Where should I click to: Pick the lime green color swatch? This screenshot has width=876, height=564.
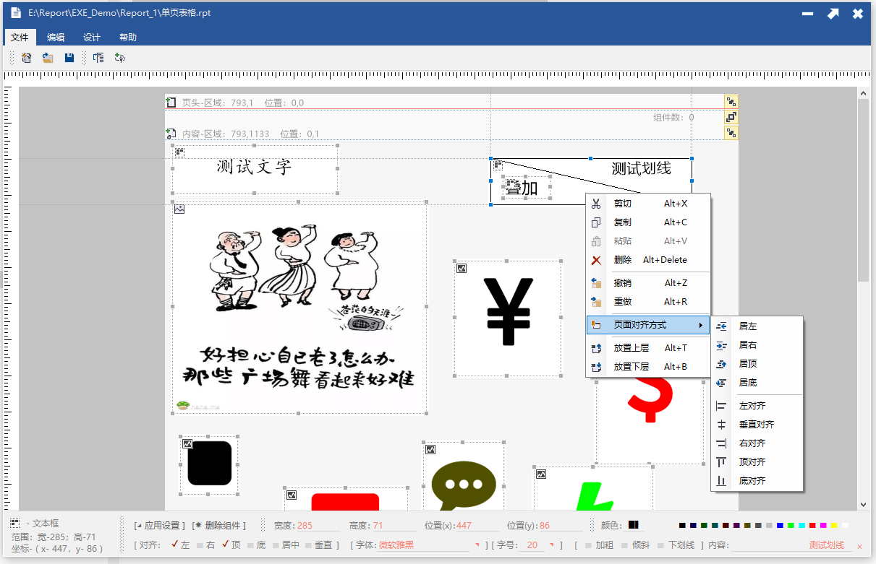coord(791,525)
